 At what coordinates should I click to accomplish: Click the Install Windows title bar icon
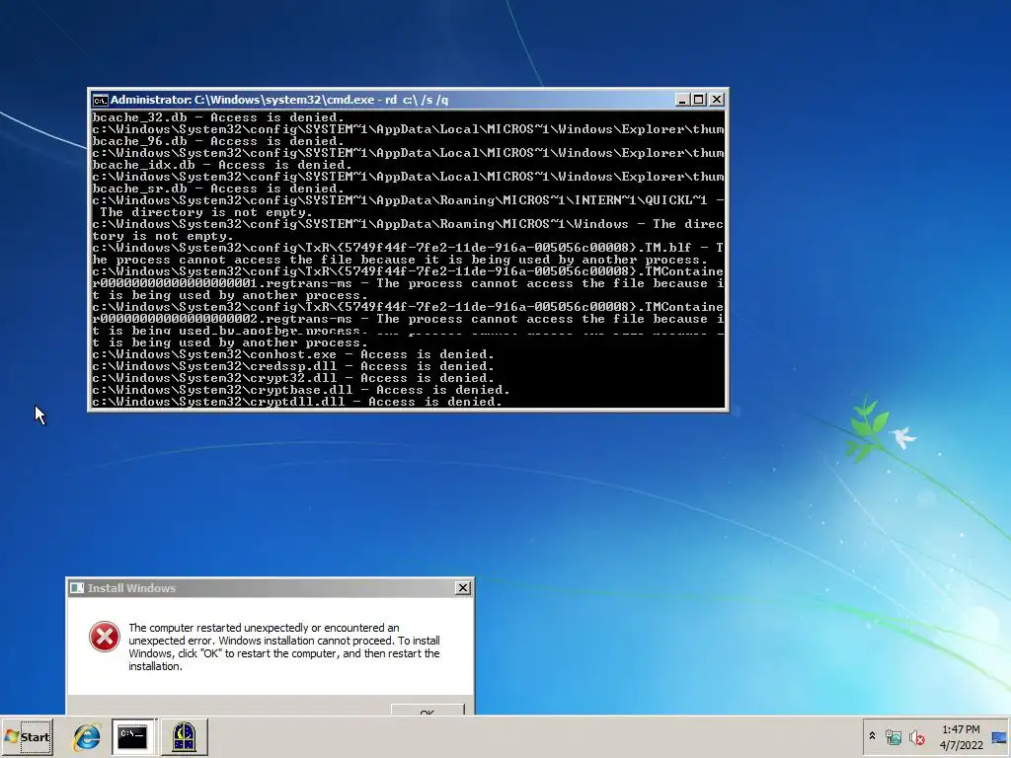pyautogui.click(x=77, y=588)
